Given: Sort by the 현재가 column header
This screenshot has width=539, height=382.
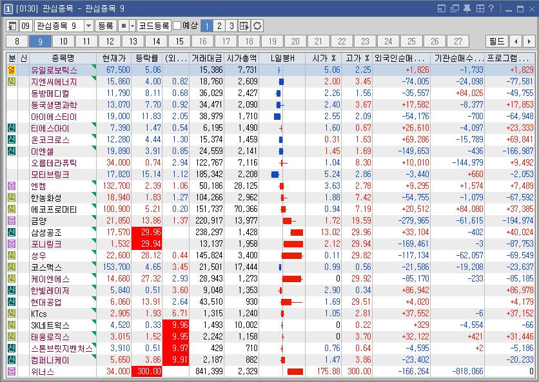Looking at the screenshot, I should click(113, 58).
